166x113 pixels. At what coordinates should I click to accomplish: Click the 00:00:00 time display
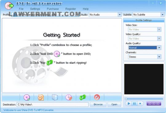pyautogui.click(x=154, y=104)
